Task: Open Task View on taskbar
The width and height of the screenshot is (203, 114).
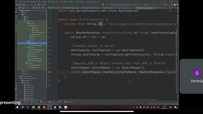Action: pos(28,107)
